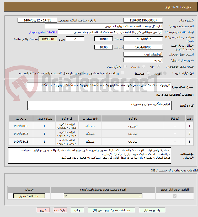The height and width of the screenshot is (217, 198).
Task: Click date 1404/08/15 in row 3
Action: point(21,142)
